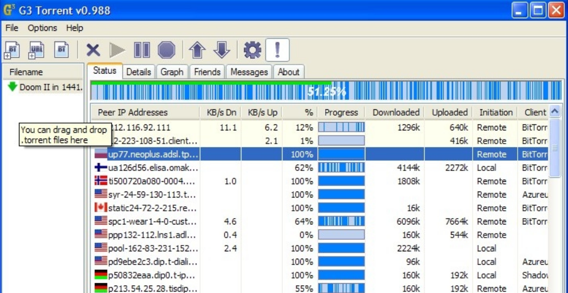The image size is (568, 293).
Task: Switch to the Details tab
Action: pos(139,72)
